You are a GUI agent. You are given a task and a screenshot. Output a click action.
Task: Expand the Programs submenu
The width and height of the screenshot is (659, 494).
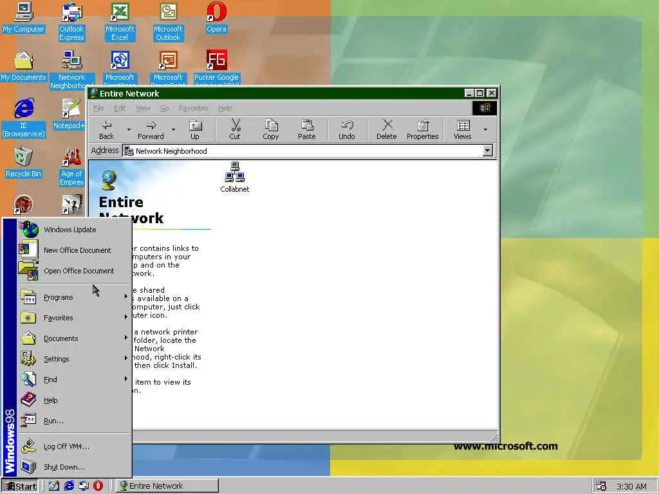pyautogui.click(x=75, y=297)
